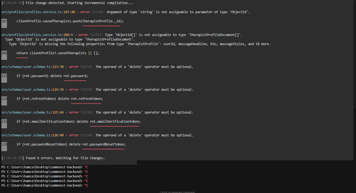
Task: Click the 'Found 6 errors. Watching for file changes' line
Action: [65, 158]
